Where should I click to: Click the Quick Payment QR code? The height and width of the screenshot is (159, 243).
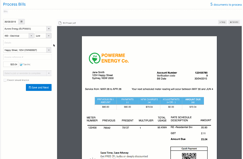coord(189,156)
